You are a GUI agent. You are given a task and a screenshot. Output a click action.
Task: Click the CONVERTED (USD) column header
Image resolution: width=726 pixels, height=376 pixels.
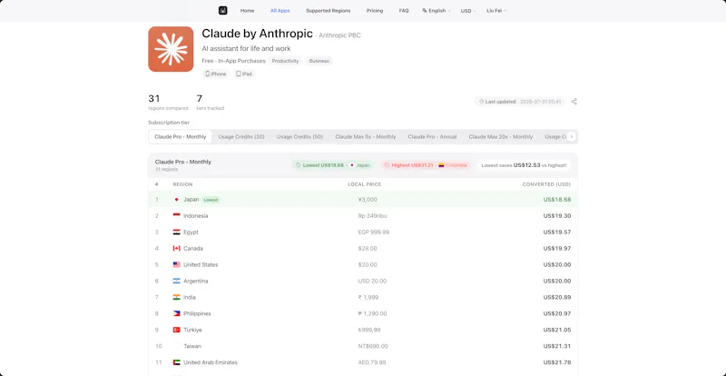546,184
